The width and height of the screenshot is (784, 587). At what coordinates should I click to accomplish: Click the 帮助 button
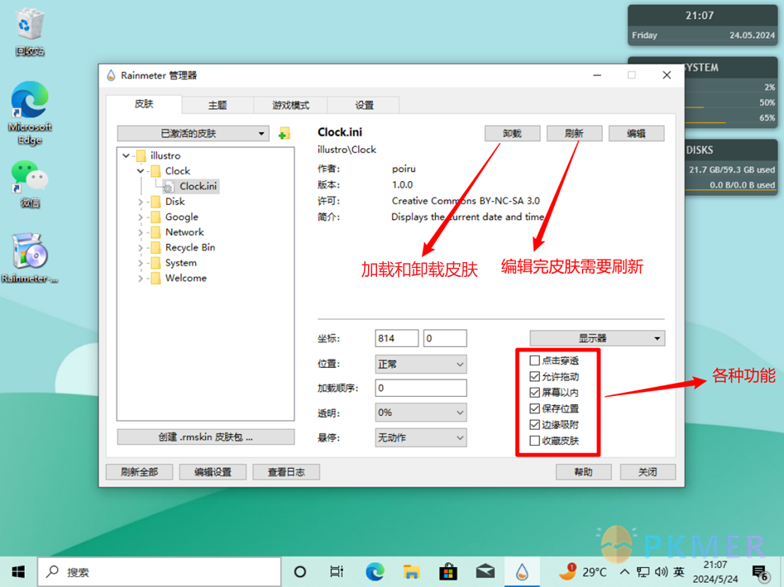[584, 472]
